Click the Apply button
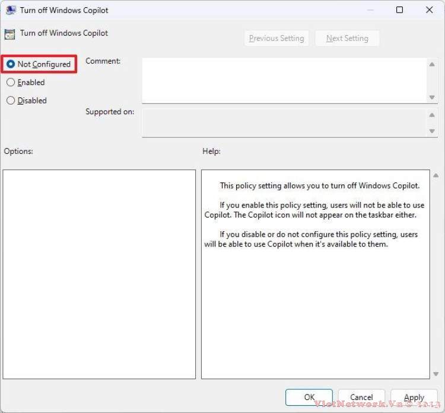445x413 pixels. pyautogui.click(x=414, y=397)
